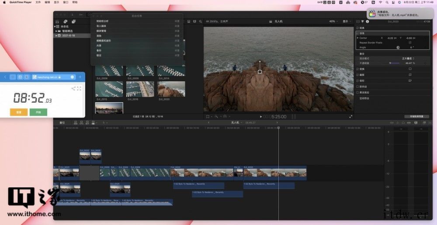Viewport: 437px width, 225px height.
Task: Enable the 防抖动 stabilization checkbox
Action: click(357, 87)
